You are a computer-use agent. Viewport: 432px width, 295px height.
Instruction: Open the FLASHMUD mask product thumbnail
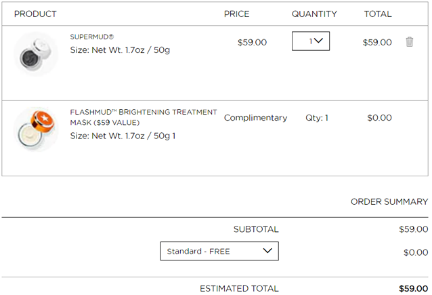tap(36, 129)
